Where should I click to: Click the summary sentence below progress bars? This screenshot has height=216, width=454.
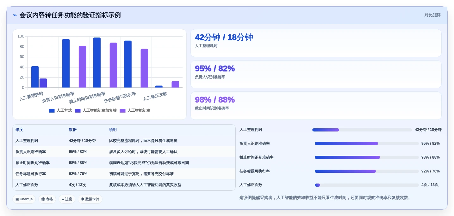pos(326,198)
